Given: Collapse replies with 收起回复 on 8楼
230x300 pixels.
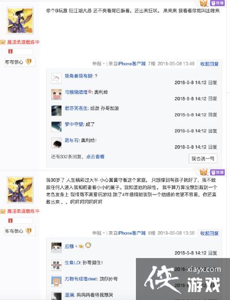Looking at the screenshot, I should coord(210,233).
